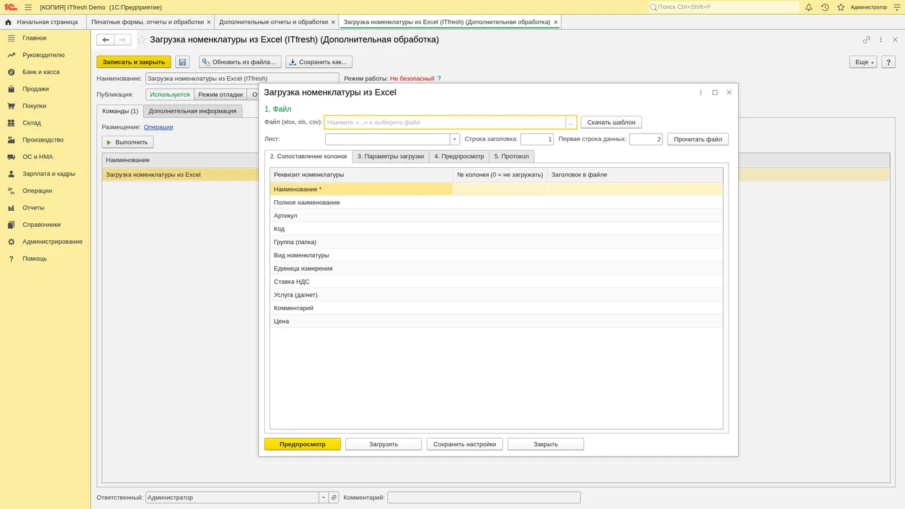Expand the Лист dropdown list
This screenshot has height=509, width=905.
[454, 139]
